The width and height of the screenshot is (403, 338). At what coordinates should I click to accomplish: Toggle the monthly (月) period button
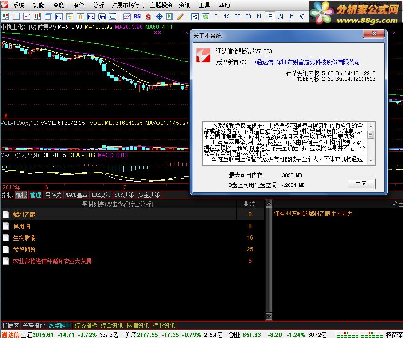(291, 16)
